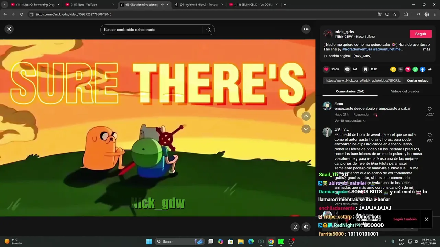Viewport: 440px width, 247px height.
Task: Click the TikTok video link URL field
Action: (363, 81)
